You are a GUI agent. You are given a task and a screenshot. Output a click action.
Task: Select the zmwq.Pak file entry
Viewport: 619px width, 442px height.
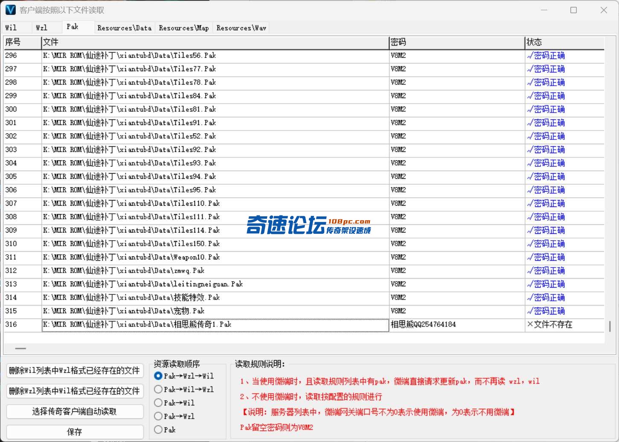(215, 270)
